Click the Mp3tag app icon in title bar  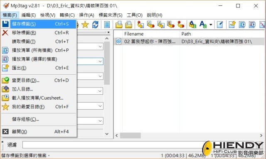6,6
